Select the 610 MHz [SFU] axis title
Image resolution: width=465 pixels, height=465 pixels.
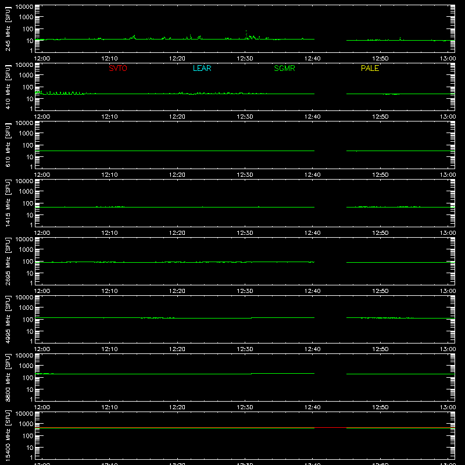[8, 145]
